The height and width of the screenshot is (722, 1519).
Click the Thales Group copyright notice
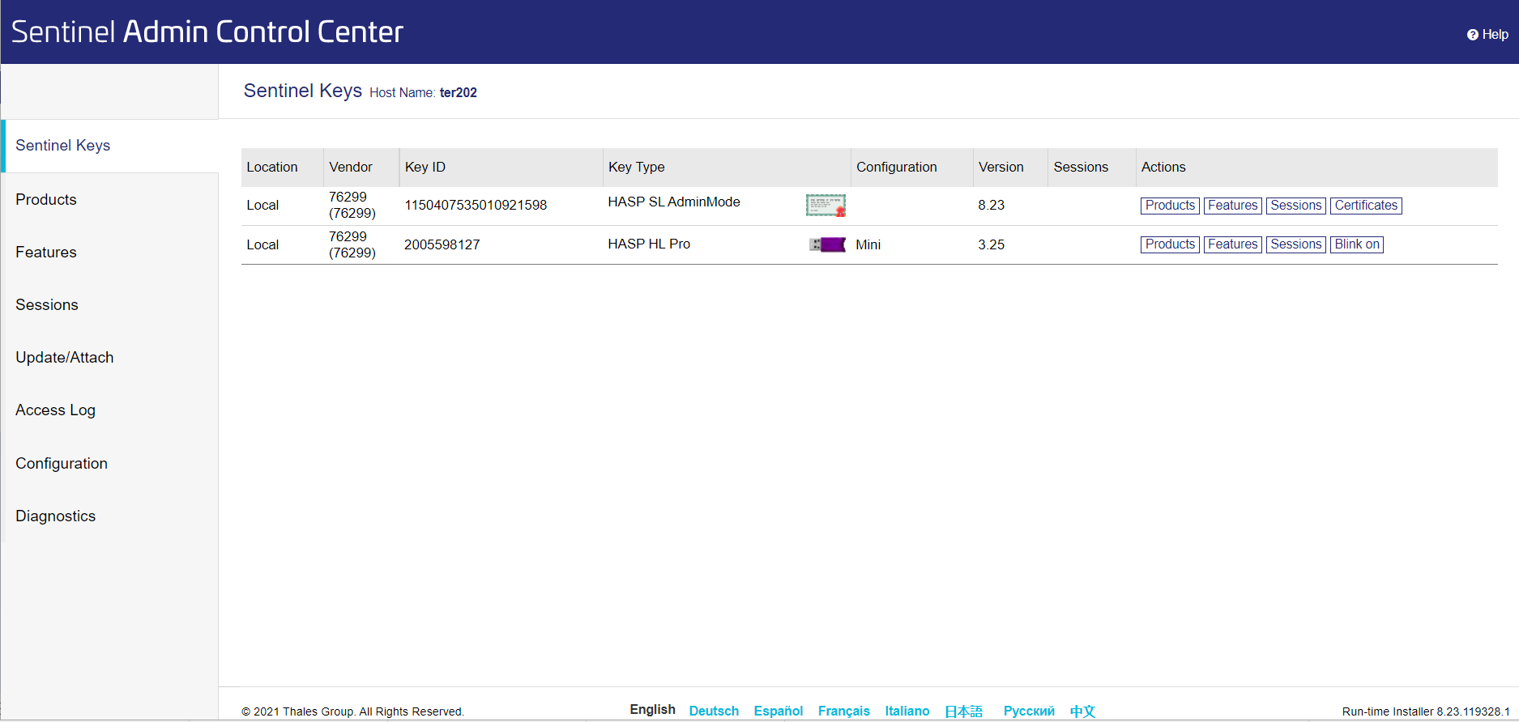point(352,711)
